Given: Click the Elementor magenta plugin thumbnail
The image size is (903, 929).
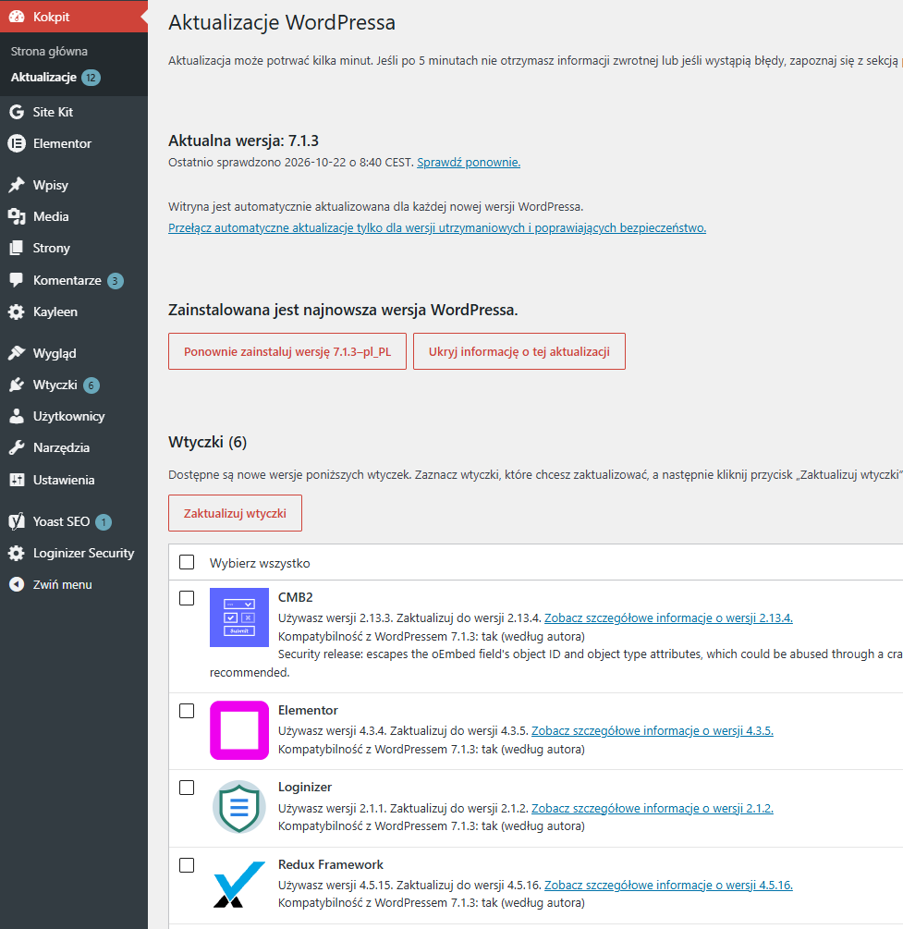Looking at the screenshot, I should point(239,730).
